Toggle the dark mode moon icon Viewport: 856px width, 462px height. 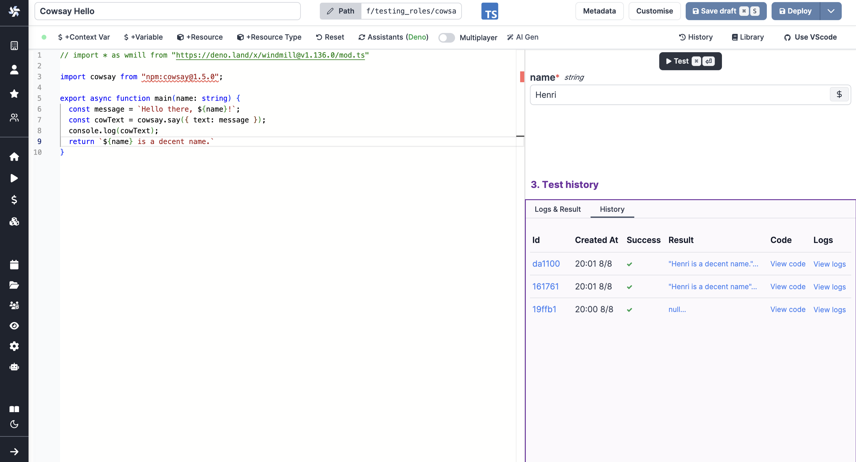14,424
